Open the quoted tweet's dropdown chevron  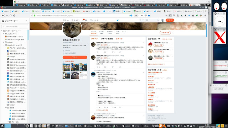[x=144, y=73]
